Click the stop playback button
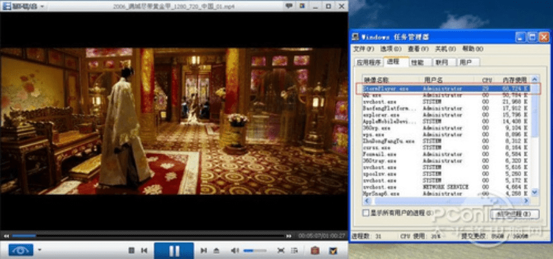Screen dimensions: 553x259 (131, 250)
